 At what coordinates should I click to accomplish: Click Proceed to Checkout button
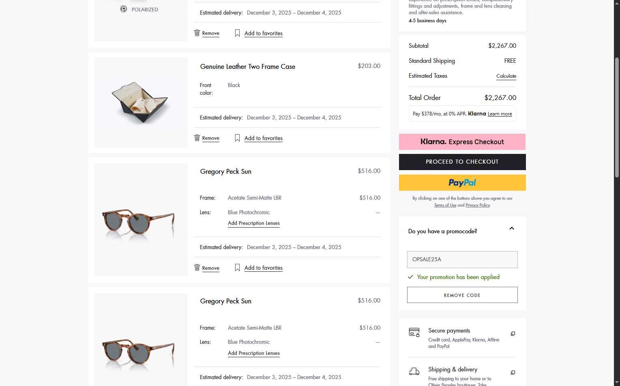(x=462, y=162)
